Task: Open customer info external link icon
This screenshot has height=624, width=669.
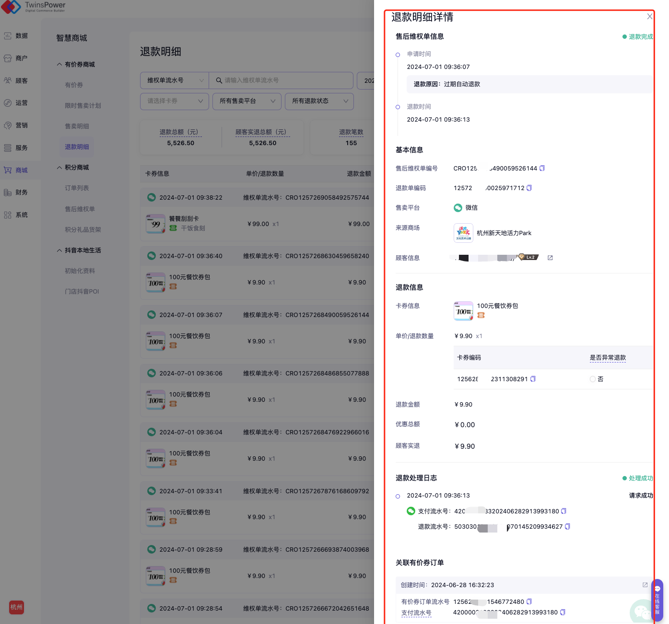Action: 550,258
